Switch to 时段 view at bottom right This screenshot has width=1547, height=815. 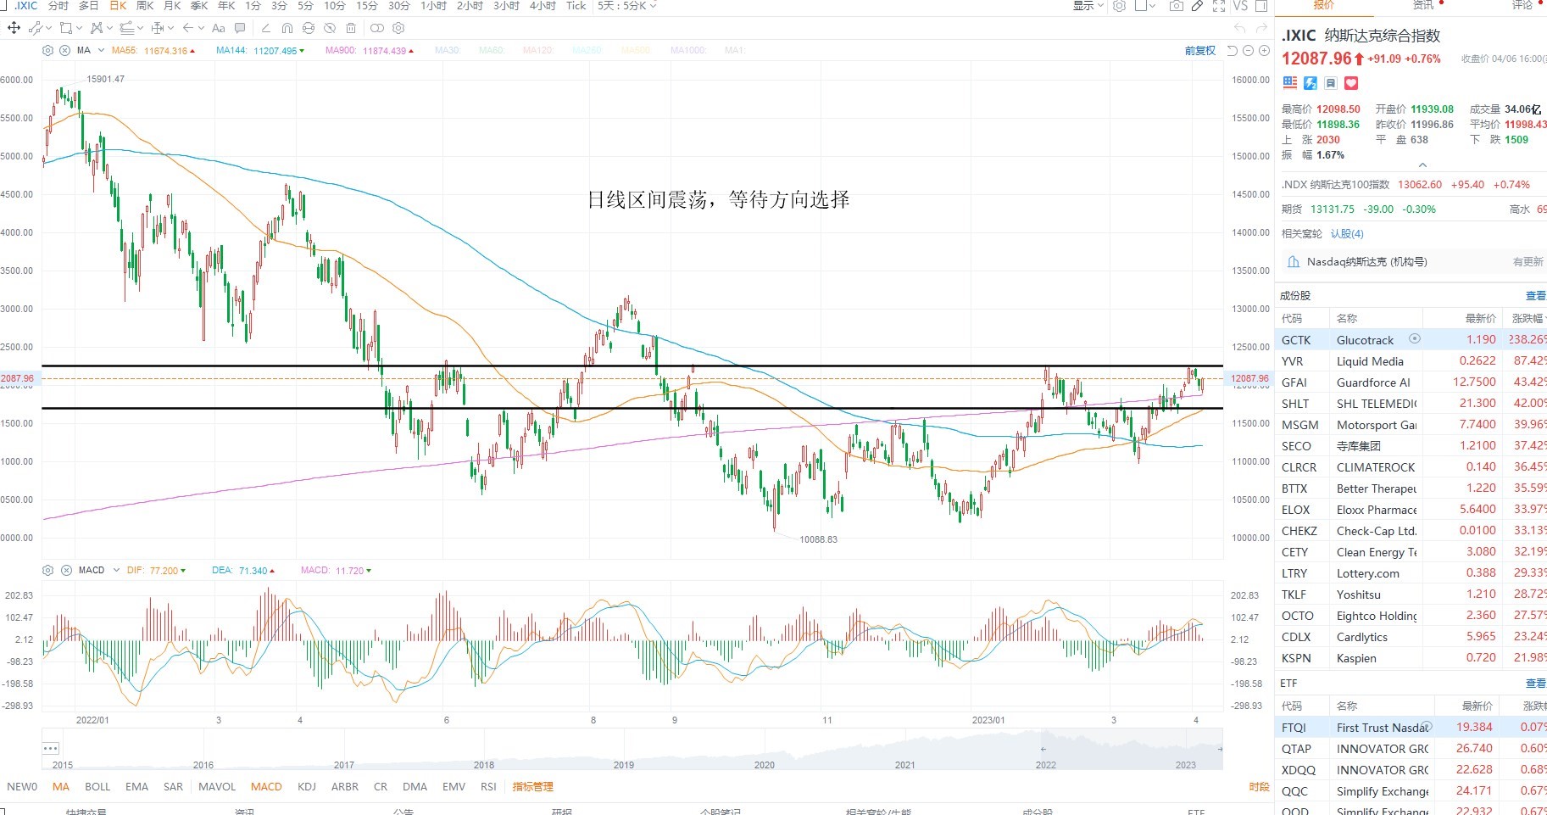pos(1259,787)
